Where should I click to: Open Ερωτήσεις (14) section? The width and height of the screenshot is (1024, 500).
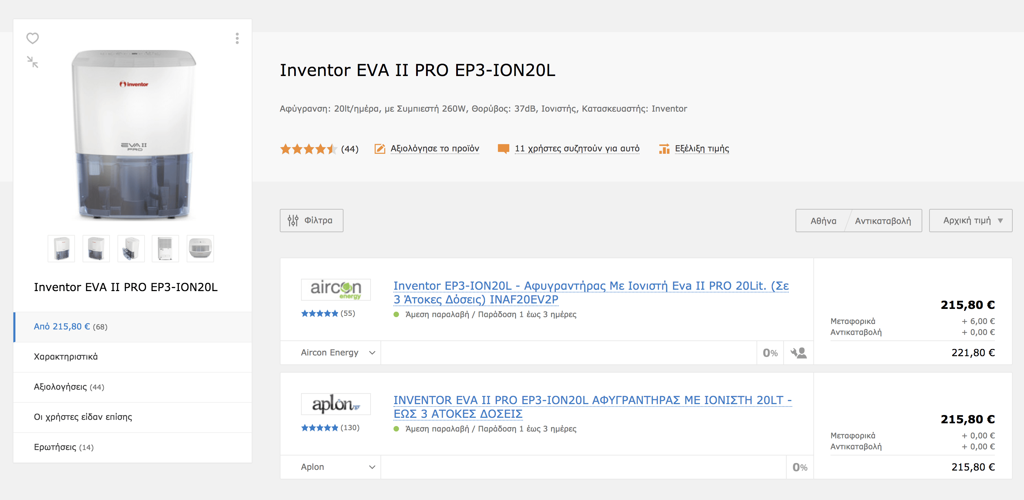133,448
